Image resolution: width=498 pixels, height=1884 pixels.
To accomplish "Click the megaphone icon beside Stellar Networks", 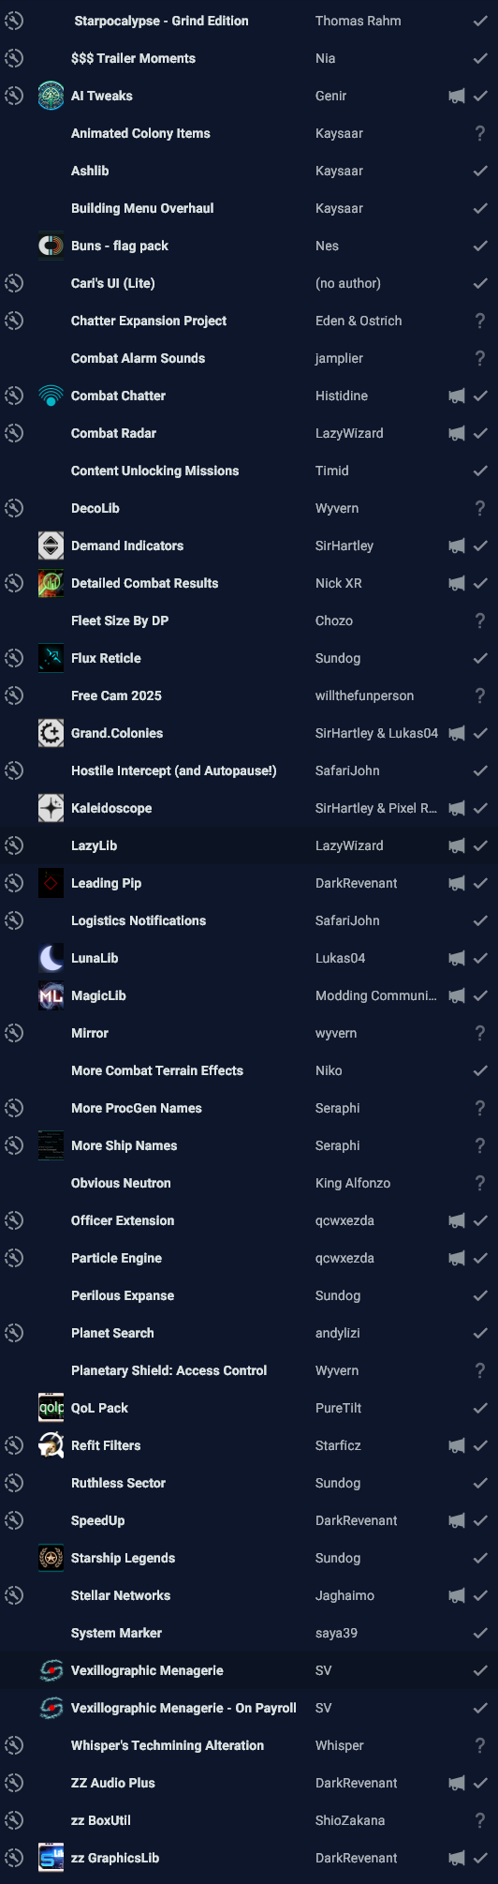I will 457,1595.
